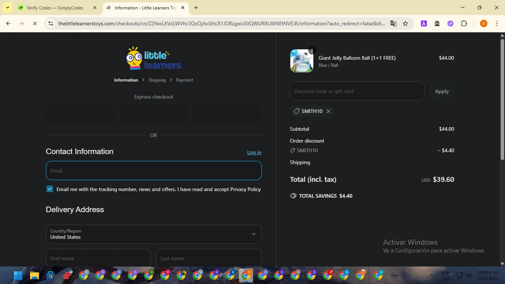Open a new browser tab
The width and height of the screenshot is (505, 284).
pyautogui.click(x=196, y=7)
